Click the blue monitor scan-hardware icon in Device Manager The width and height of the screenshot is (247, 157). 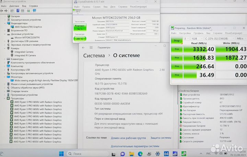[x=34, y=11]
